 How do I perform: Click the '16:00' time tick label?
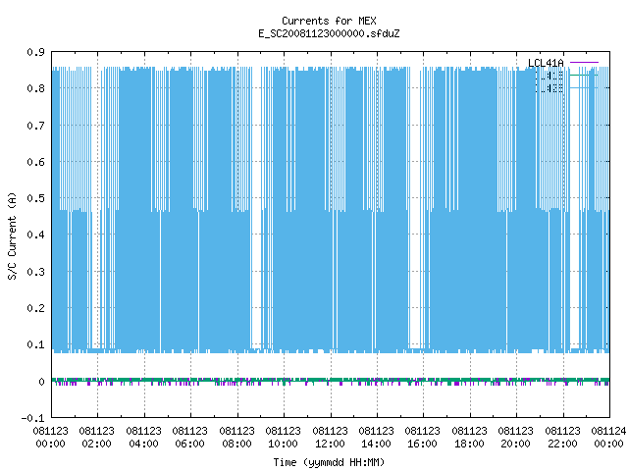tap(422, 444)
